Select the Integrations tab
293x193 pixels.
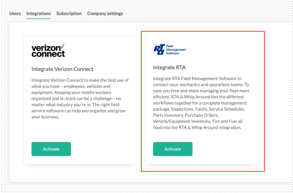38,13
